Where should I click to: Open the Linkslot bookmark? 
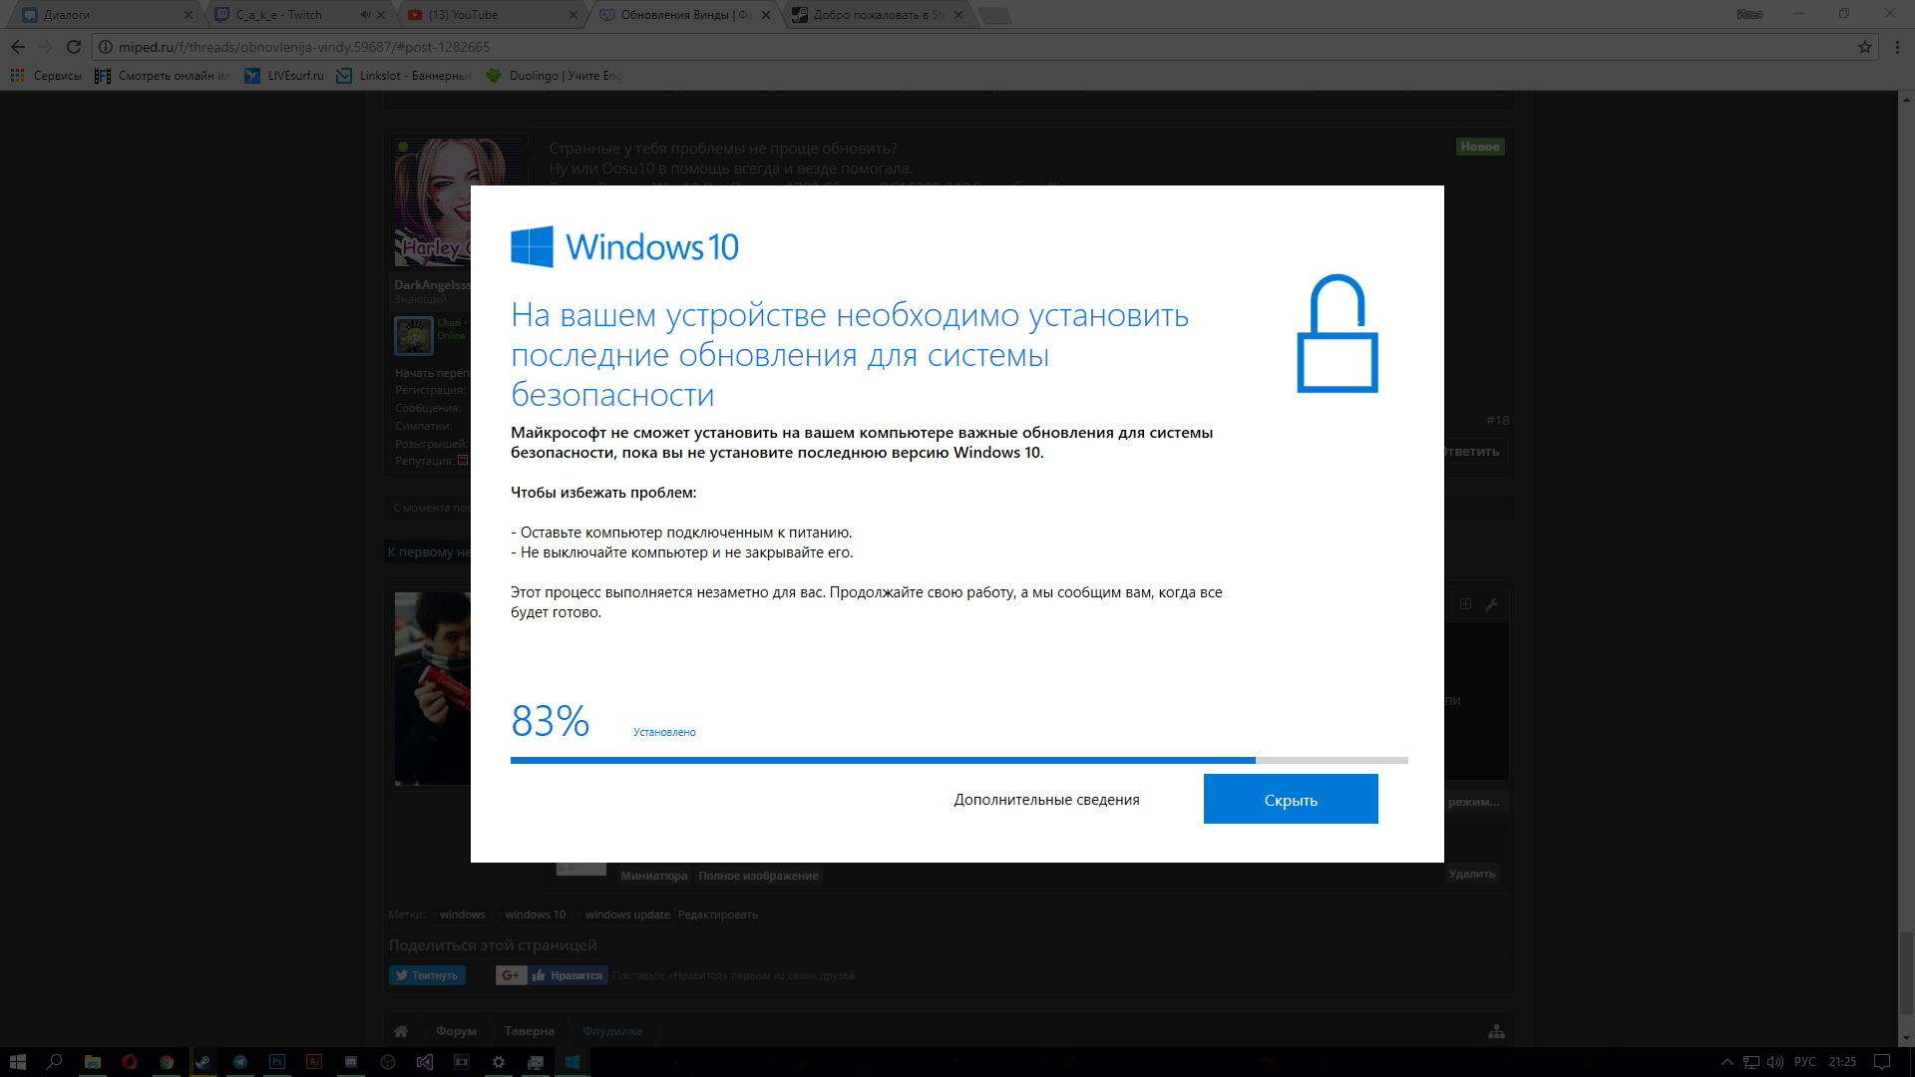404,76
